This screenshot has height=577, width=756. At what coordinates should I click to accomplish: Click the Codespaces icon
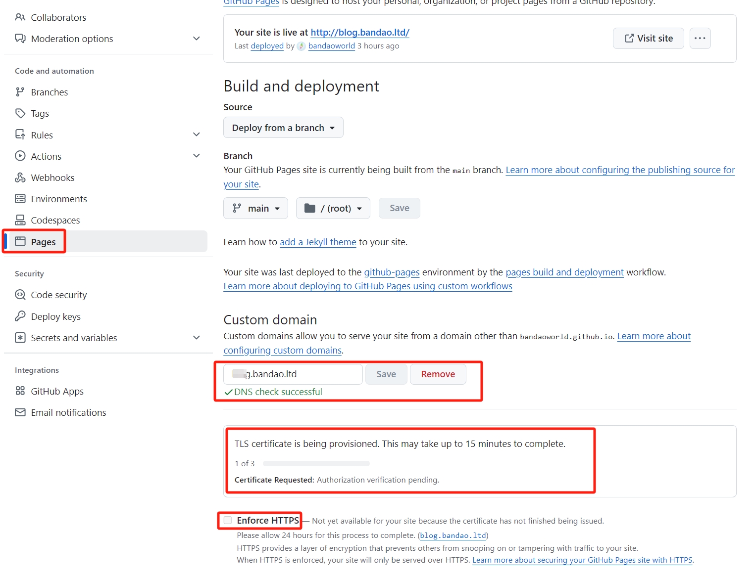tap(20, 220)
